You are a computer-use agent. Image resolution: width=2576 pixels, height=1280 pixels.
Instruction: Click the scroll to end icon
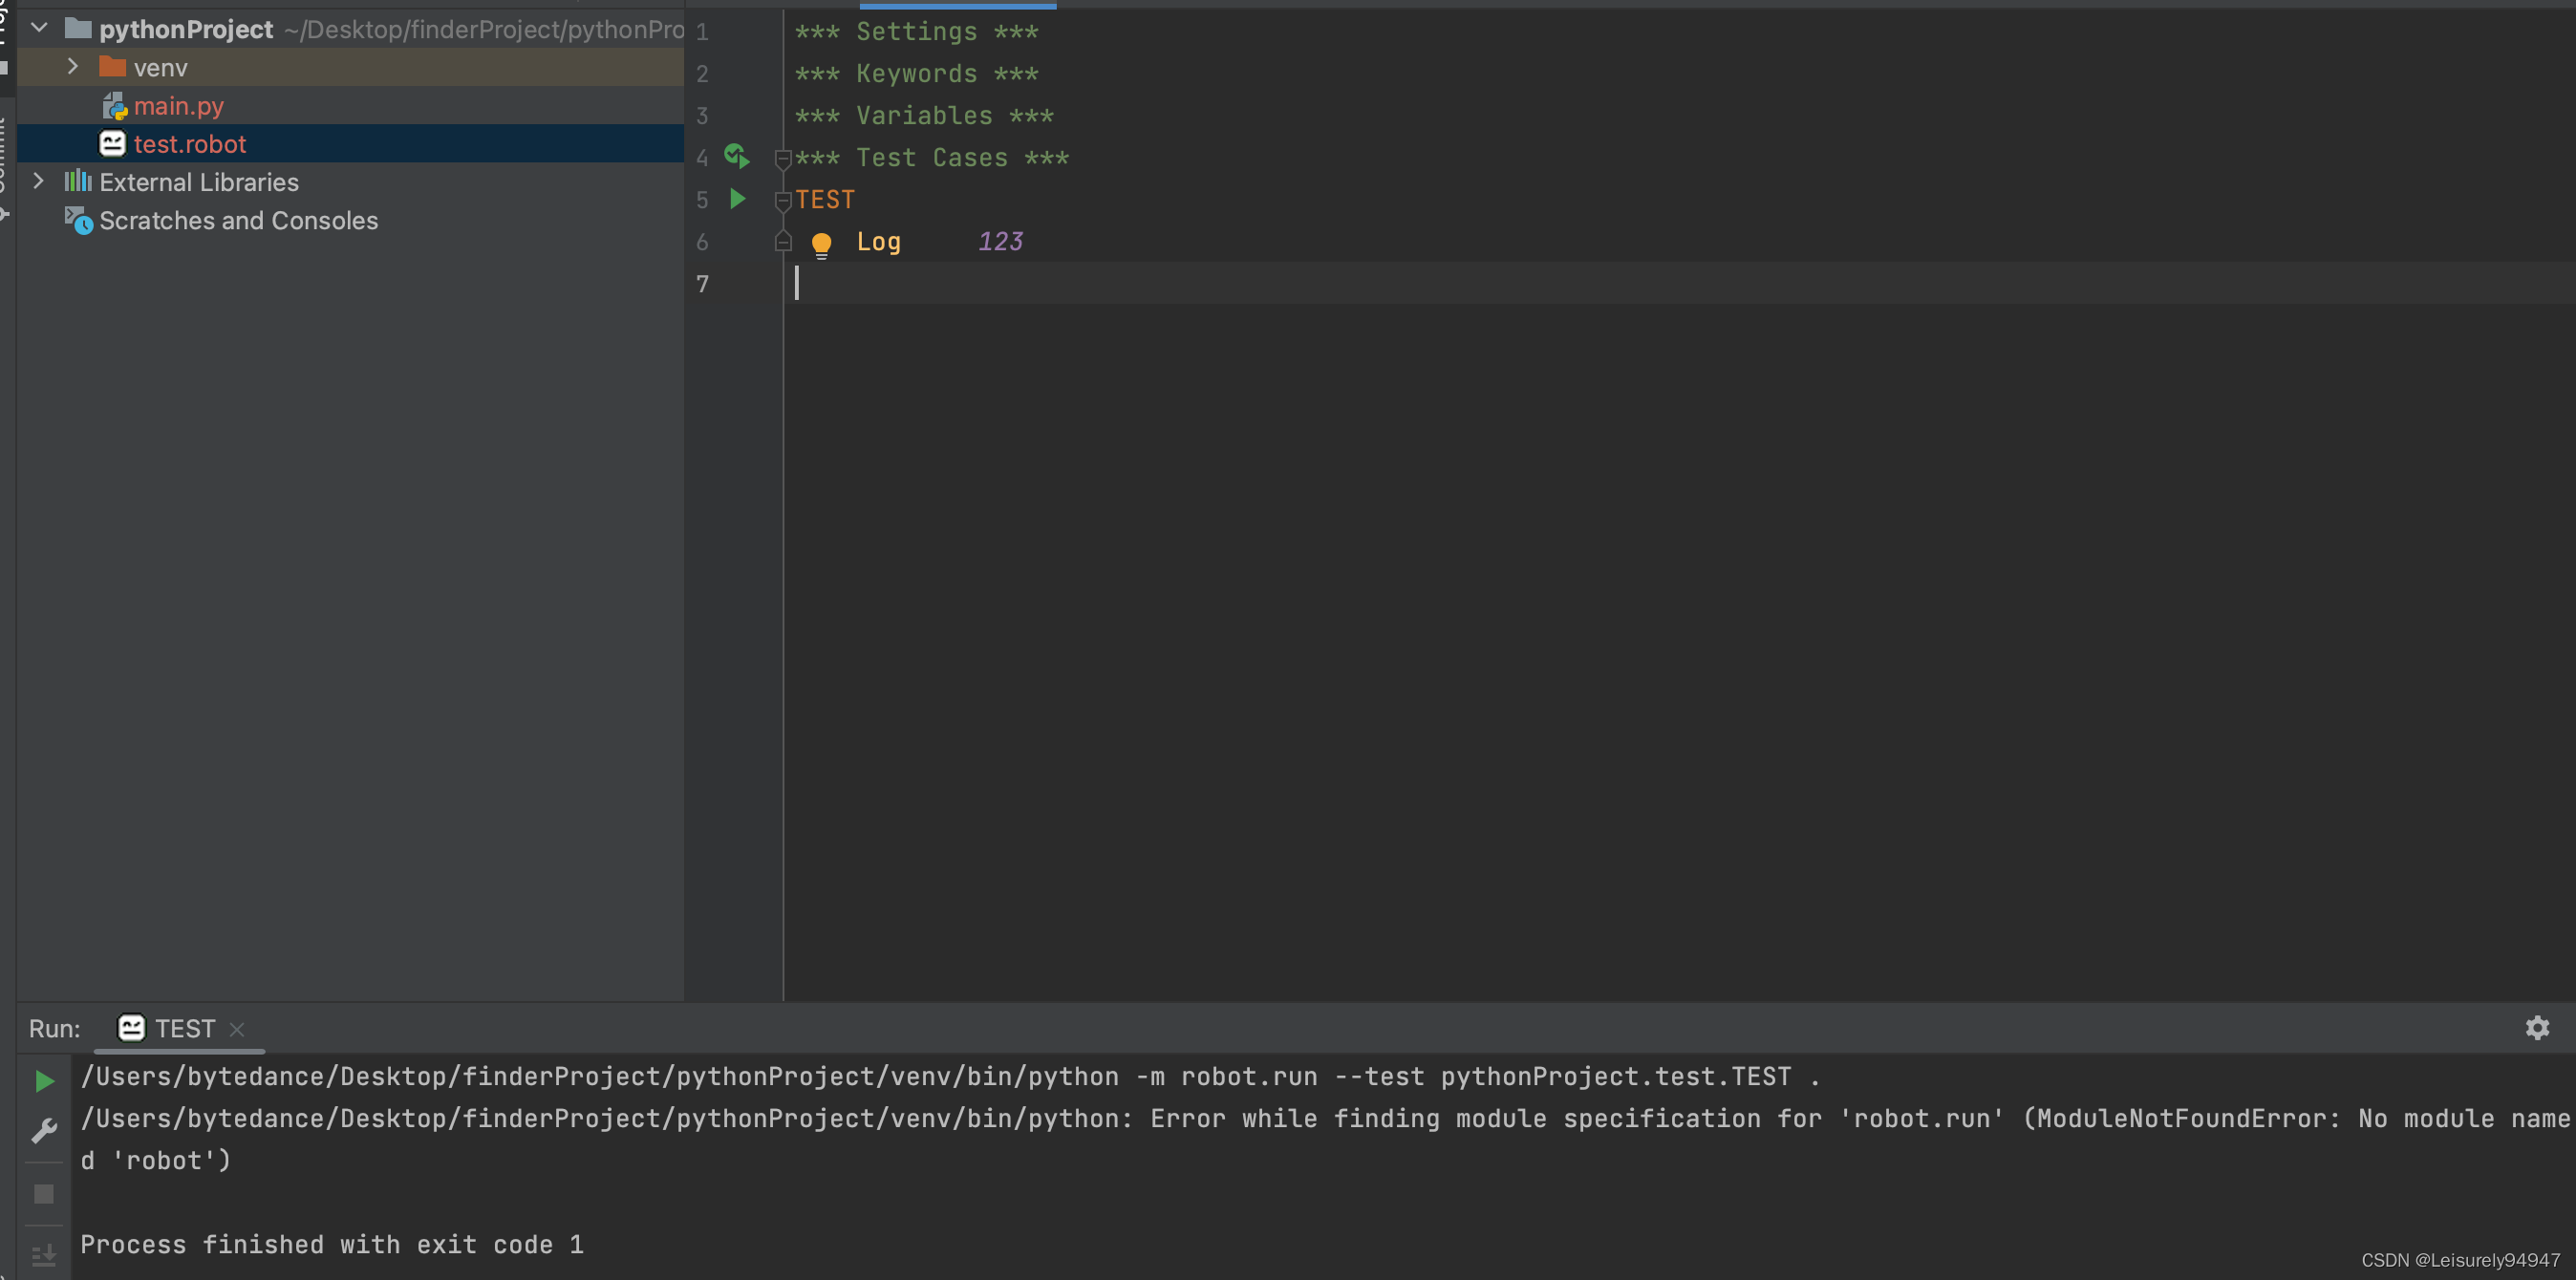pyautogui.click(x=44, y=1255)
